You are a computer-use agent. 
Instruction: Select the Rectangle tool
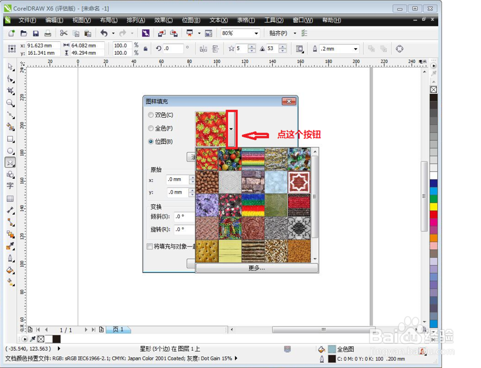[11, 139]
